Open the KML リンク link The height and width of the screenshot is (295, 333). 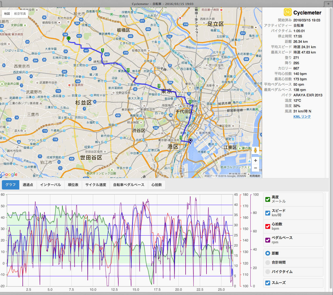pos(302,116)
